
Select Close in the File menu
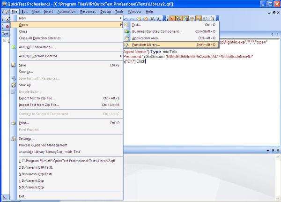[67, 31]
